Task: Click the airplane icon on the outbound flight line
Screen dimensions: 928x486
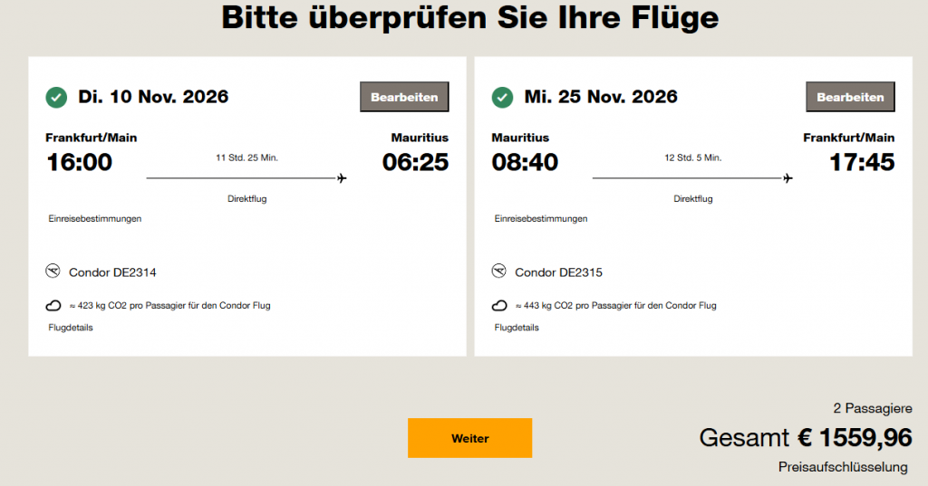Action: point(342,178)
